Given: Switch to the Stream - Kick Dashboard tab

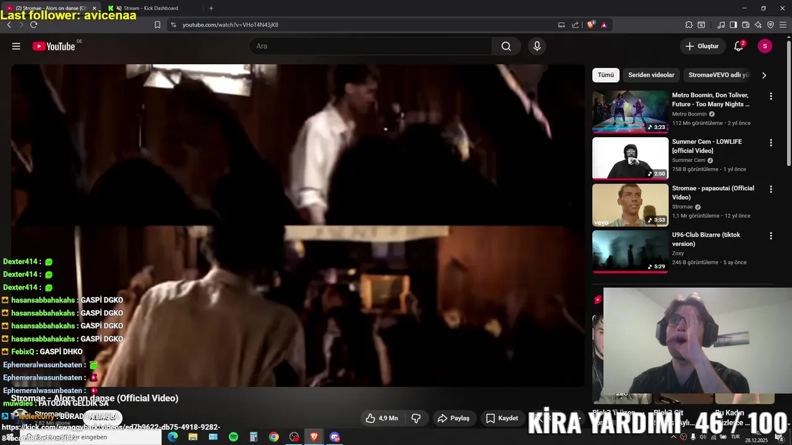Looking at the screenshot, I should [x=151, y=8].
